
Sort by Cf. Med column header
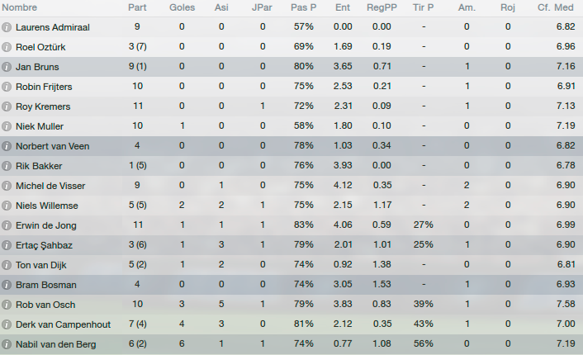click(556, 7)
